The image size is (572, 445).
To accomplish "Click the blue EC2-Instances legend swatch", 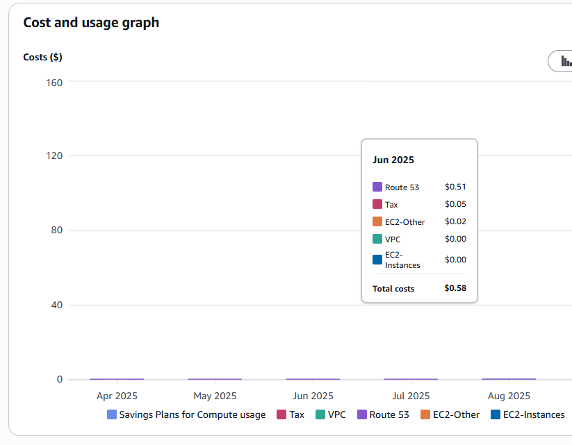I will (x=496, y=414).
